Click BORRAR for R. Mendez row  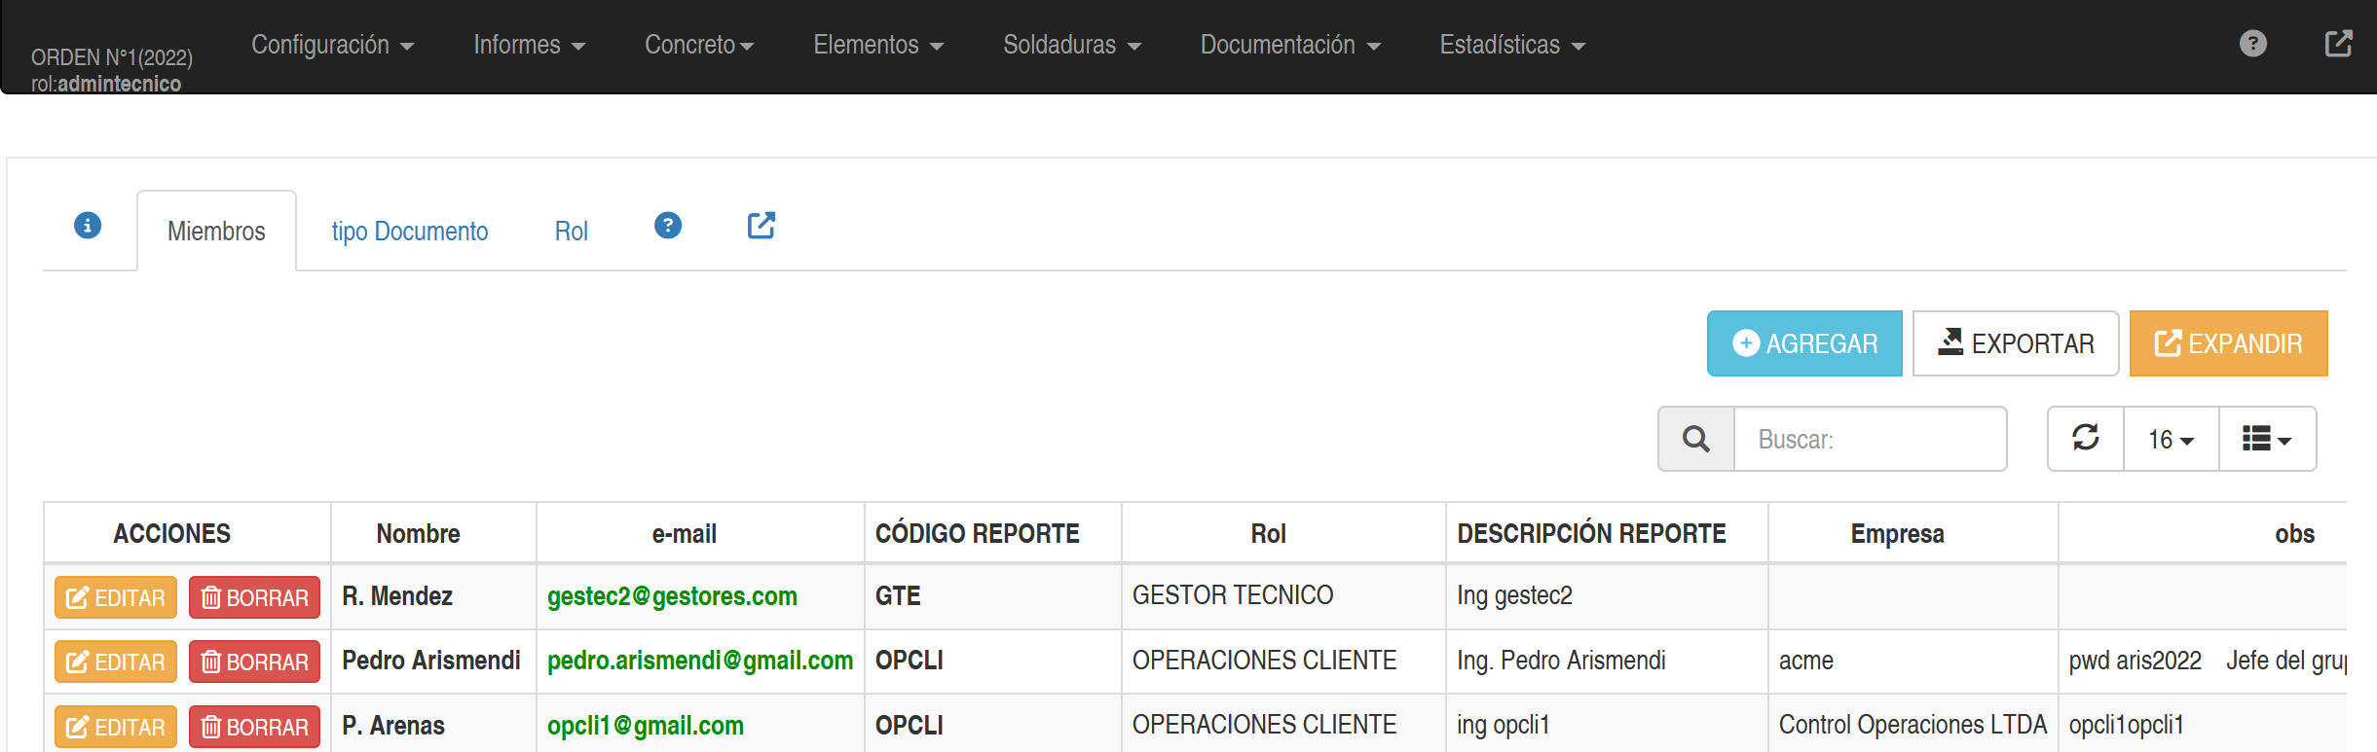pyautogui.click(x=254, y=597)
